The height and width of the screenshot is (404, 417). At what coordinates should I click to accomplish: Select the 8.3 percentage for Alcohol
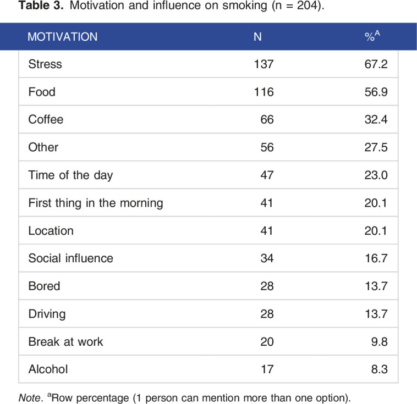click(379, 369)
